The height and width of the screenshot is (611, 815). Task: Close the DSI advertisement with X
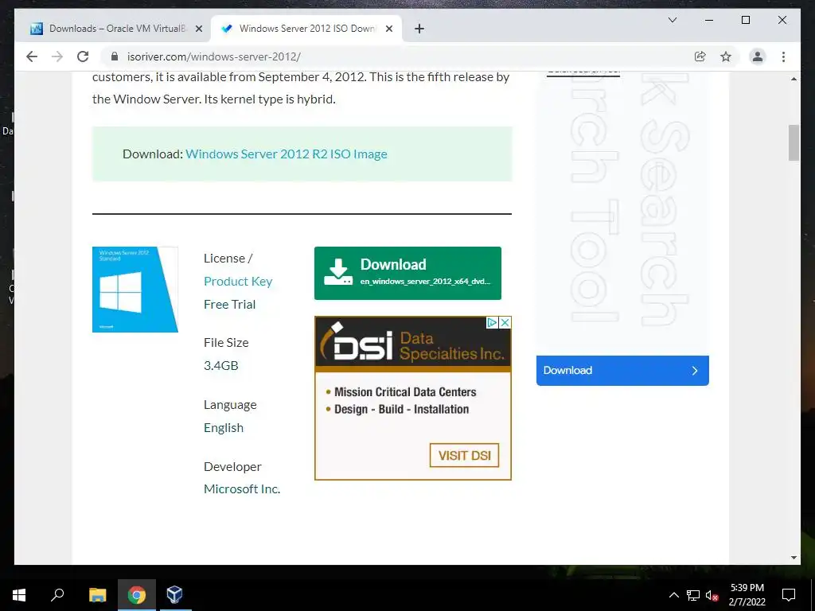505,323
